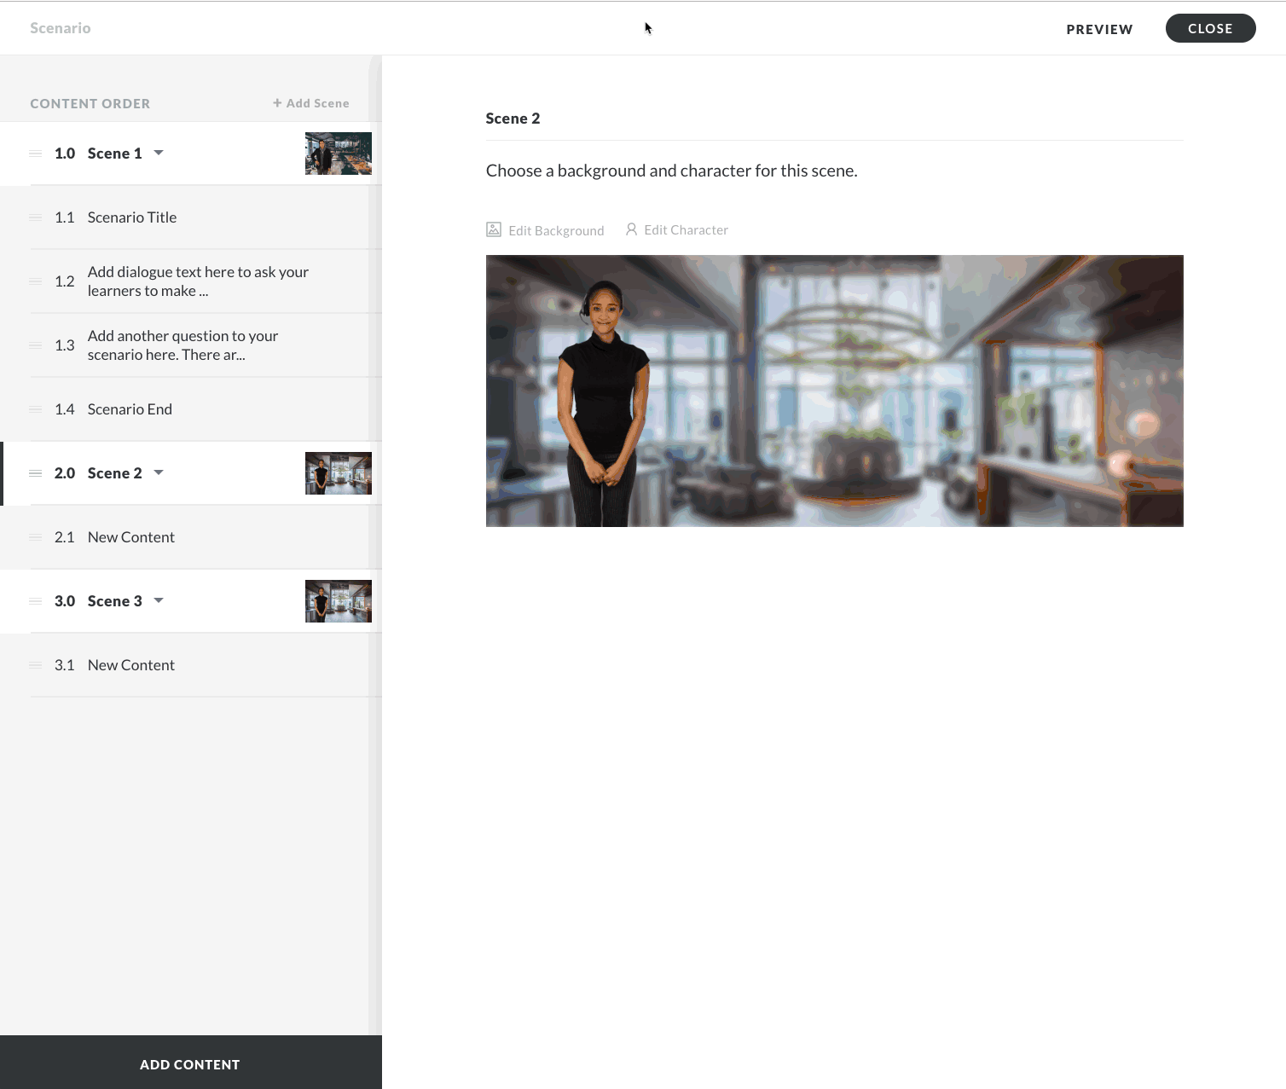
Task: Select the Scene 2 row title
Action: point(115,473)
